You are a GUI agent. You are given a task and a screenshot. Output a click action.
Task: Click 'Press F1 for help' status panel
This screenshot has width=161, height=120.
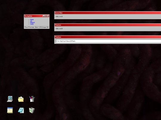tap(29, 27)
